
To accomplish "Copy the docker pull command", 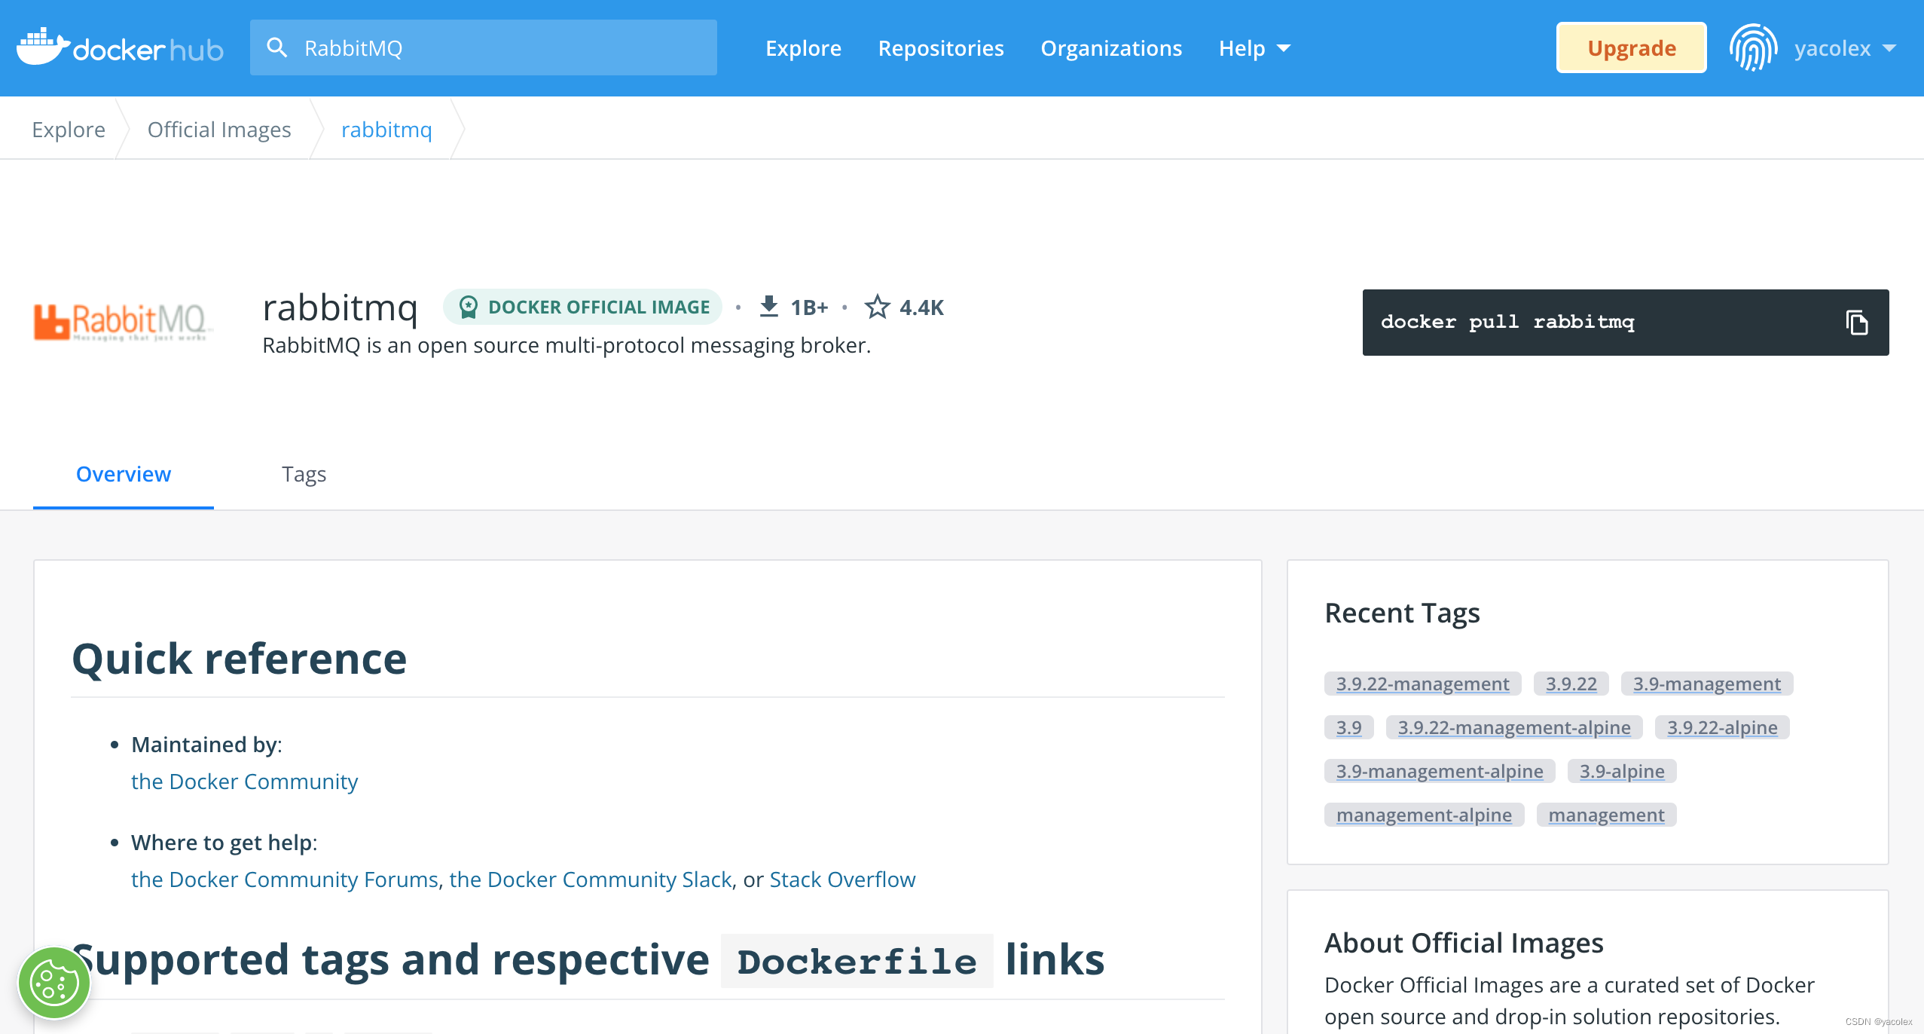I will pos(1856,323).
